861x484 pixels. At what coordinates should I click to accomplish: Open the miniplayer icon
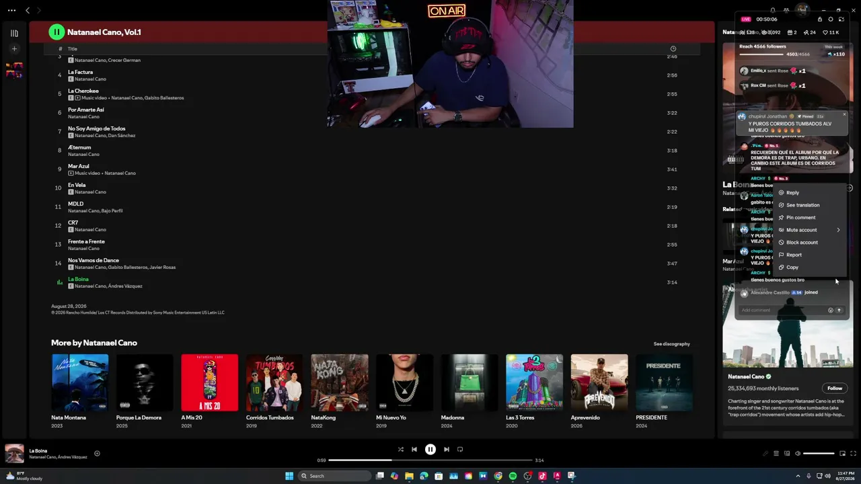coord(842,454)
